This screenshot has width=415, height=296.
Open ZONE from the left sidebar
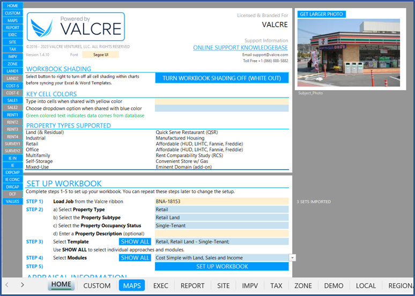pyautogui.click(x=12, y=64)
